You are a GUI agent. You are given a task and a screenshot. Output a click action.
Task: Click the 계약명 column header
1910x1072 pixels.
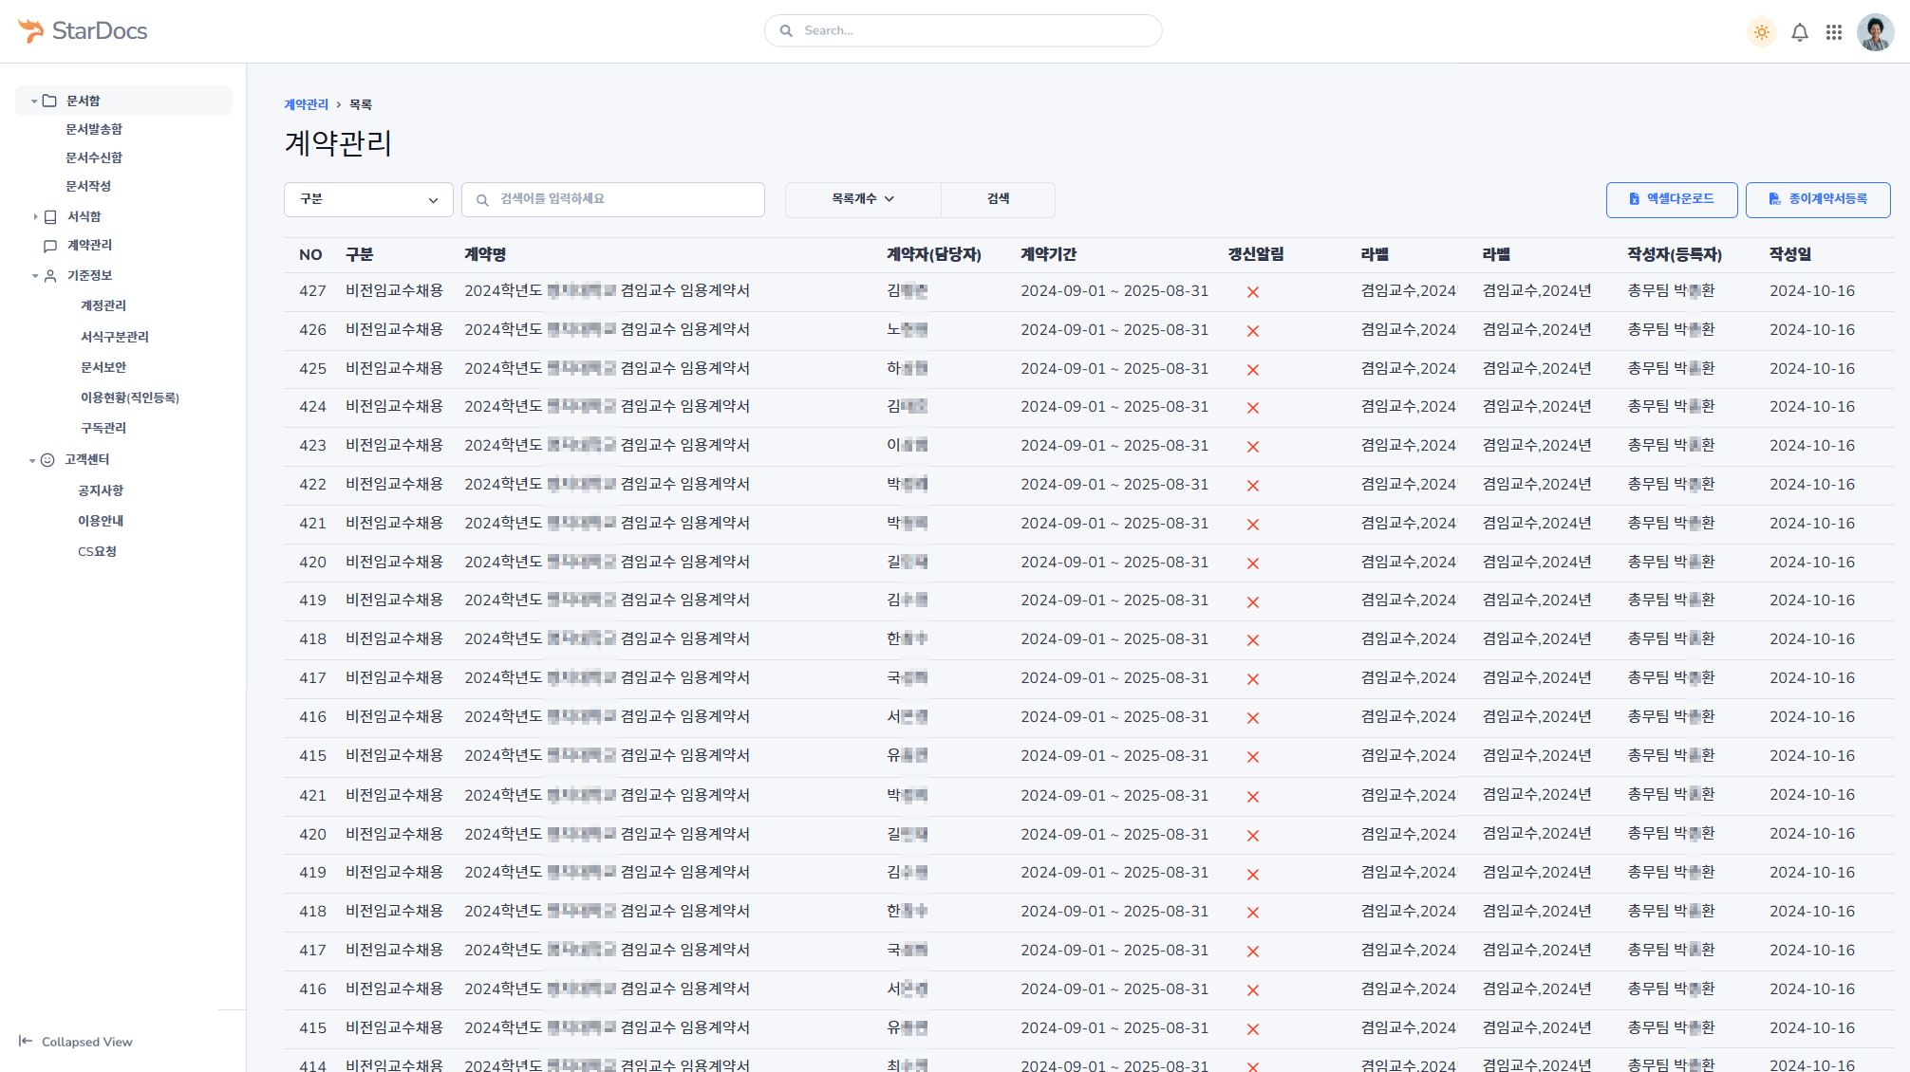[485, 254]
